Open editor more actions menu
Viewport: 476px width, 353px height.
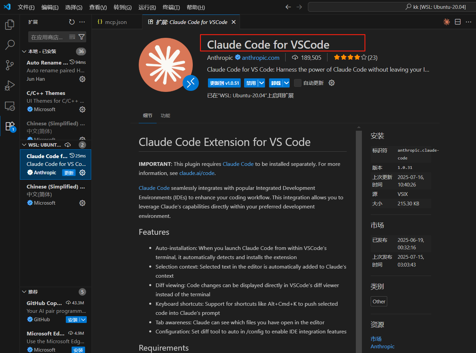(x=468, y=22)
